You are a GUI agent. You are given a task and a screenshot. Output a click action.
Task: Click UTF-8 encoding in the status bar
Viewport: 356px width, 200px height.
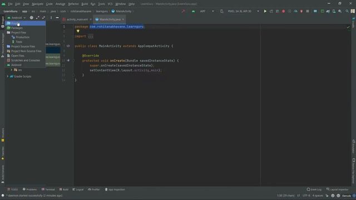306,196
